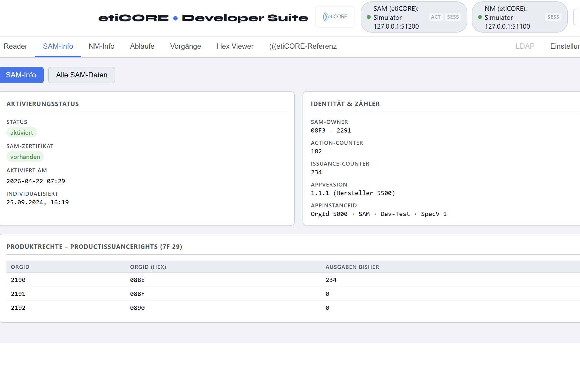Image resolution: width=580 pixels, height=373 pixels.
Task: Click the ORGID column header
Action: [x=20, y=267]
